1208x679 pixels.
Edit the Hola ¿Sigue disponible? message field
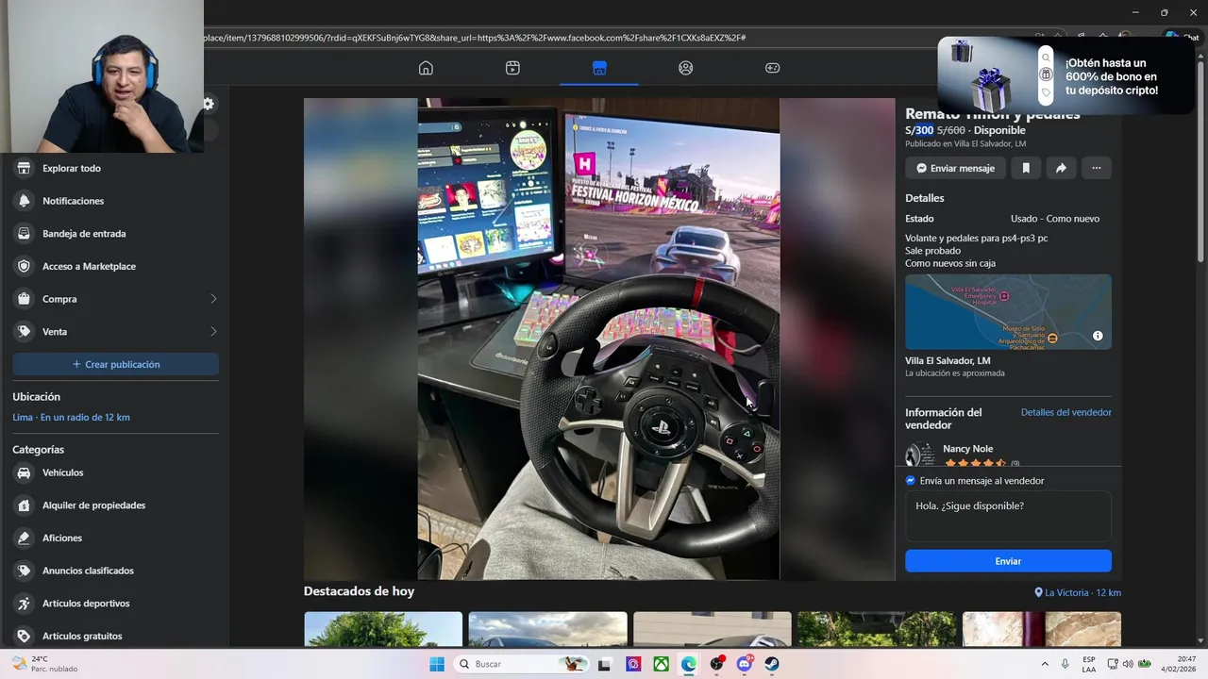click(x=1008, y=516)
